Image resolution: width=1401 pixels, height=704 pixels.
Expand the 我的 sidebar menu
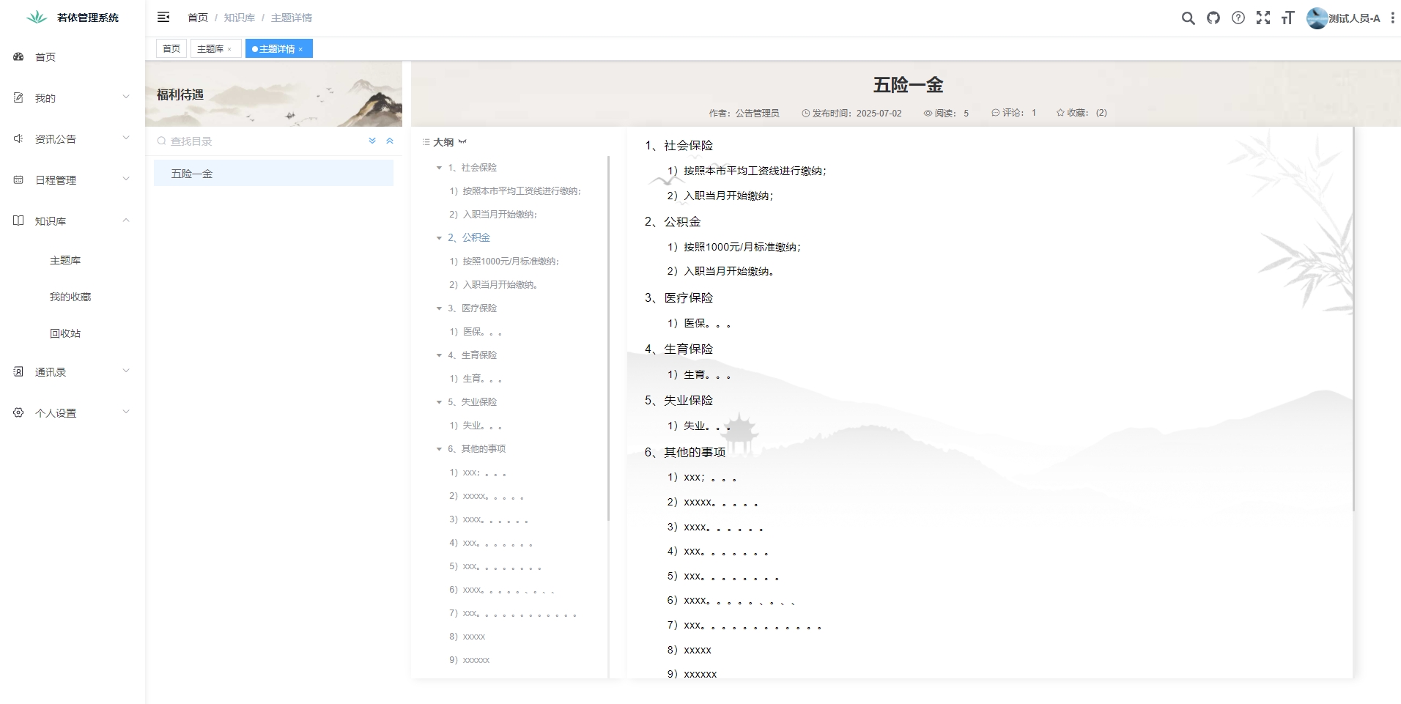tap(72, 97)
